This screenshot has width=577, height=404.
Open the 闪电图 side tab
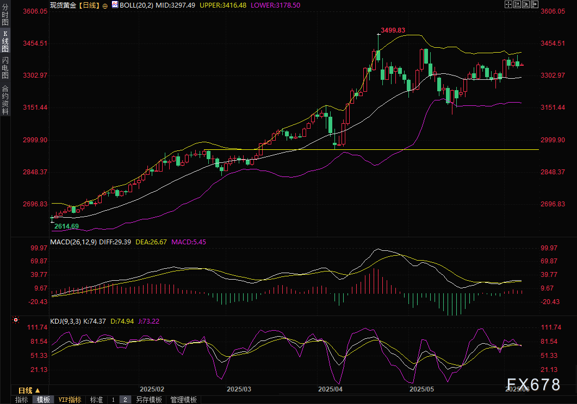click(5, 67)
